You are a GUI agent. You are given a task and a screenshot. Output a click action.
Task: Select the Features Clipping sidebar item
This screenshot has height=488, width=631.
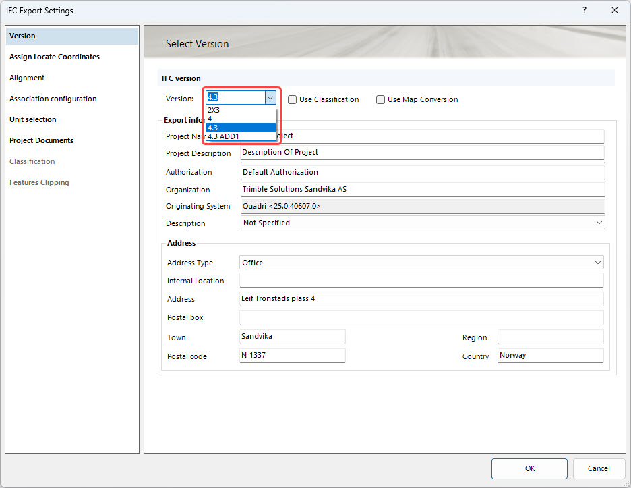tap(72, 182)
